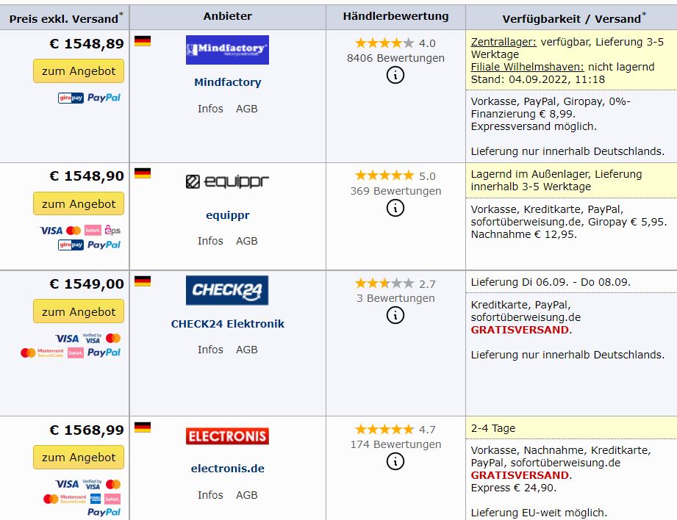Open electronis.de rating info icon
Screen dimensions: 677x520
point(395,461)
